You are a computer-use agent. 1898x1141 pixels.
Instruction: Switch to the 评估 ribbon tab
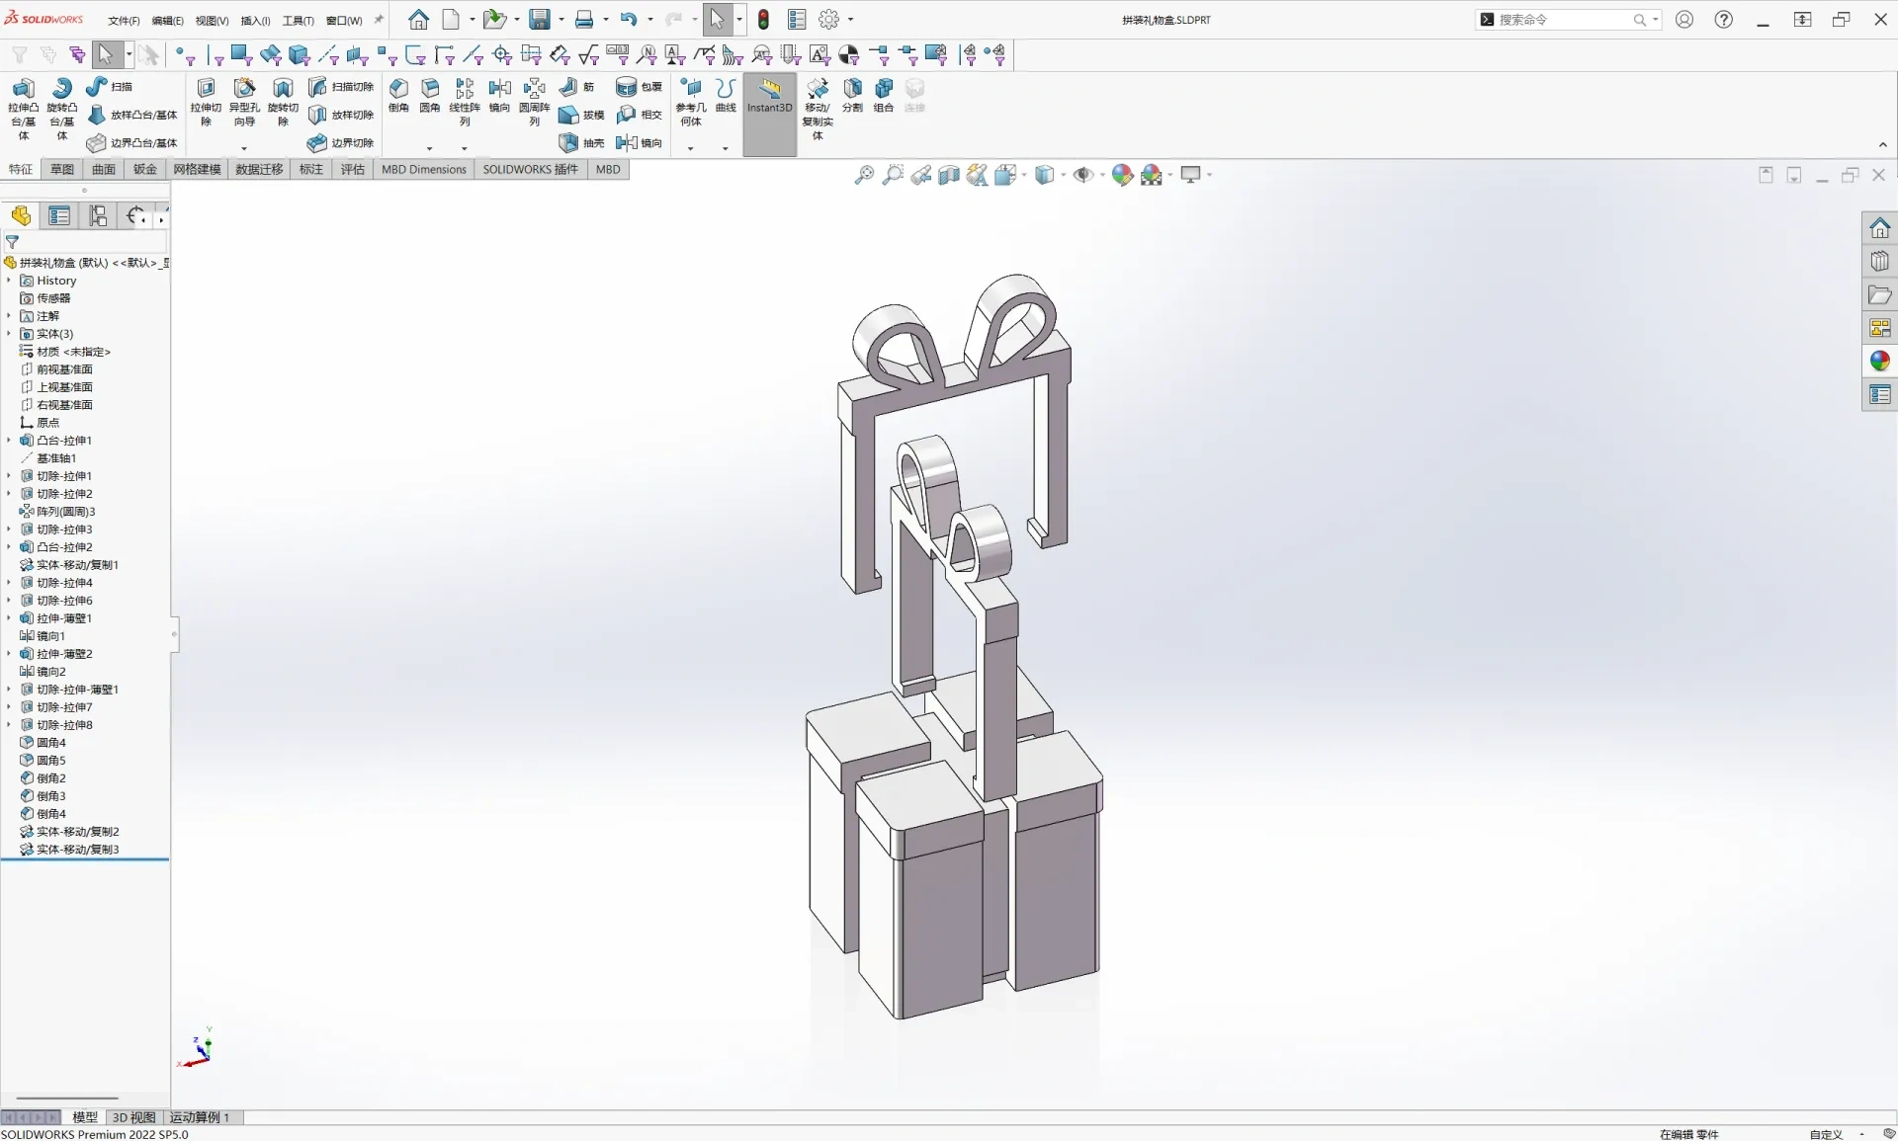(353, 169)
